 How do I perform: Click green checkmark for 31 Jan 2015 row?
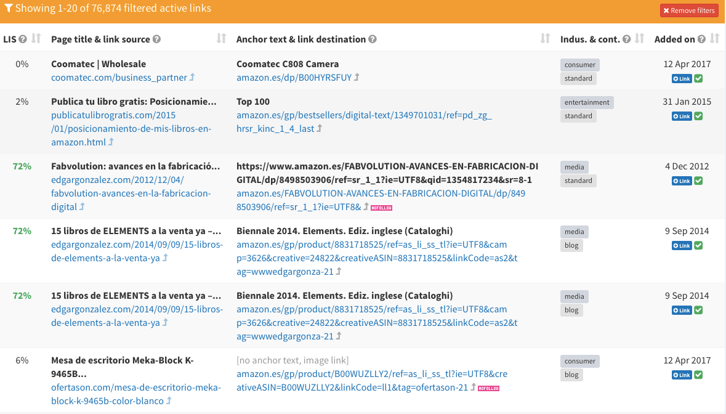698,116
